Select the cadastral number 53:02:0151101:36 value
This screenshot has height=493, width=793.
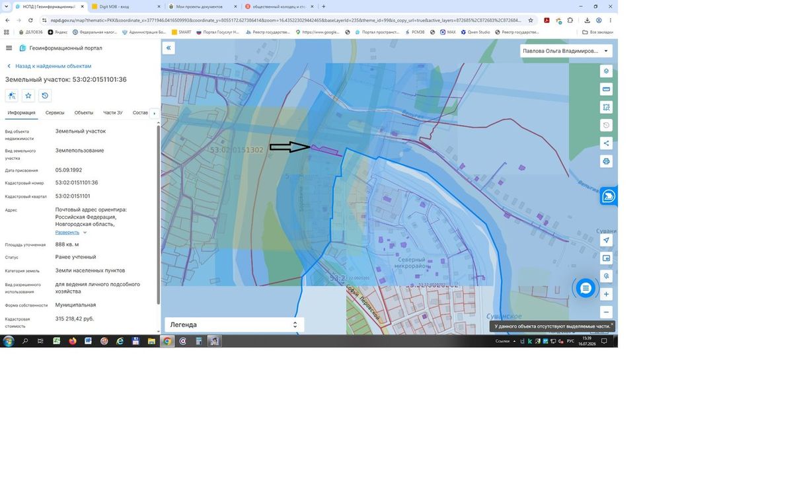point(77,183)
